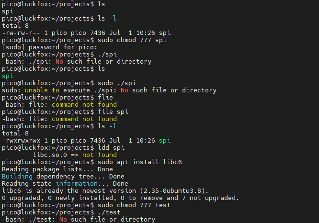Click the 'sudo apt install libc6' command
This screenshot has width=319, height=223.
(139, 162)
